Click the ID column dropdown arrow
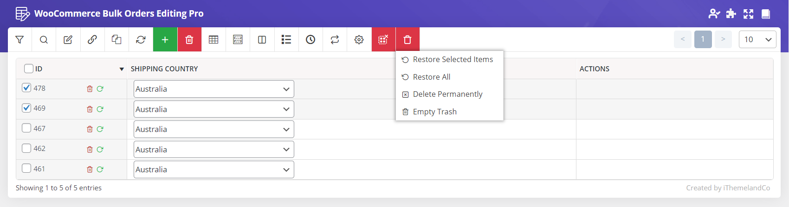 (122, 69)
